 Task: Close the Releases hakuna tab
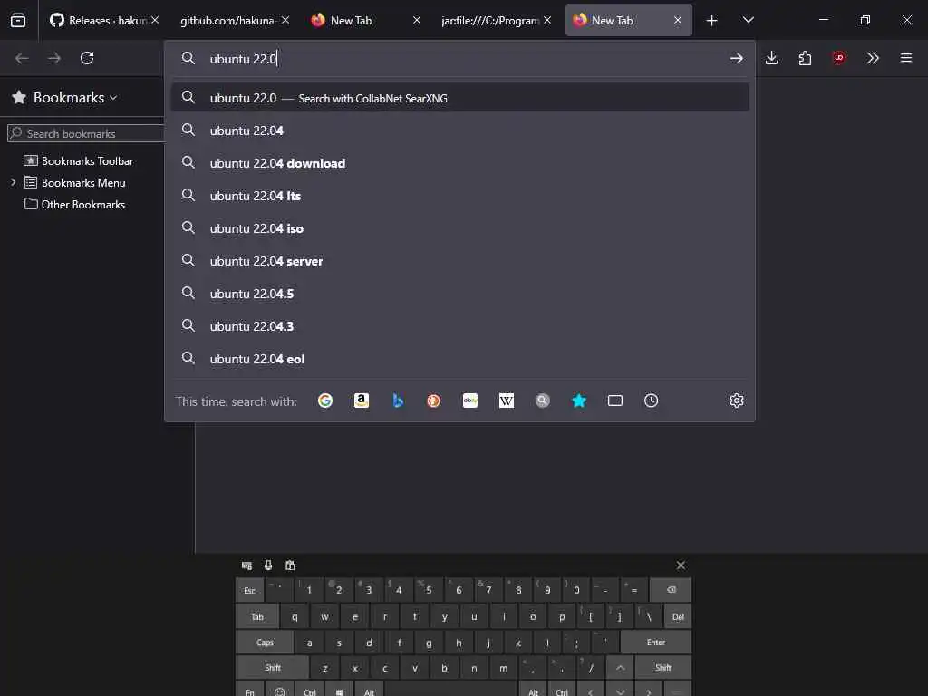[x=155, y=21]
